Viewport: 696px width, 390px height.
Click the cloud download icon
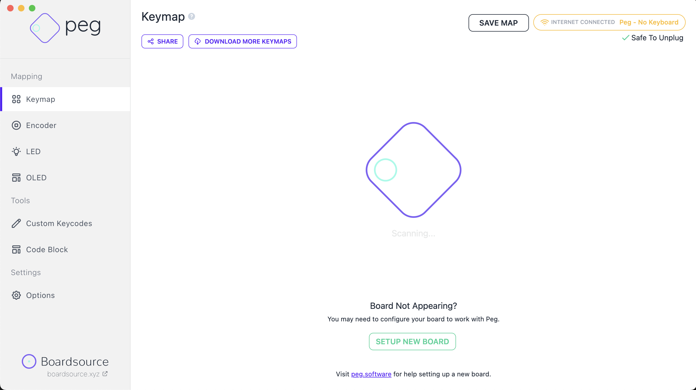pyautogui.click(x=198, y=41)
